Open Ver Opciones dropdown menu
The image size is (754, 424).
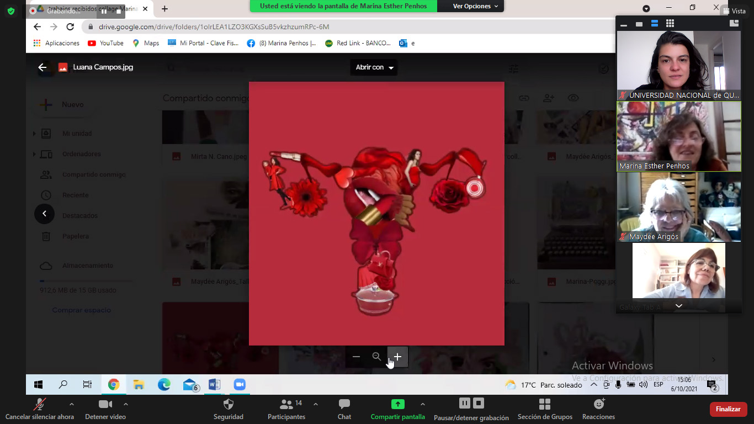(475, 6)
